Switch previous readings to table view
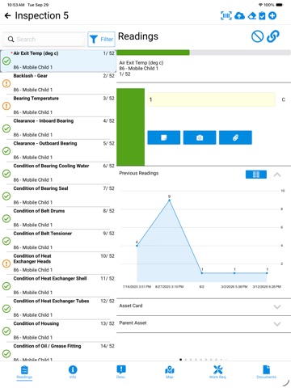The width and height of the screenshot is (291, 388). pos(256,175)
